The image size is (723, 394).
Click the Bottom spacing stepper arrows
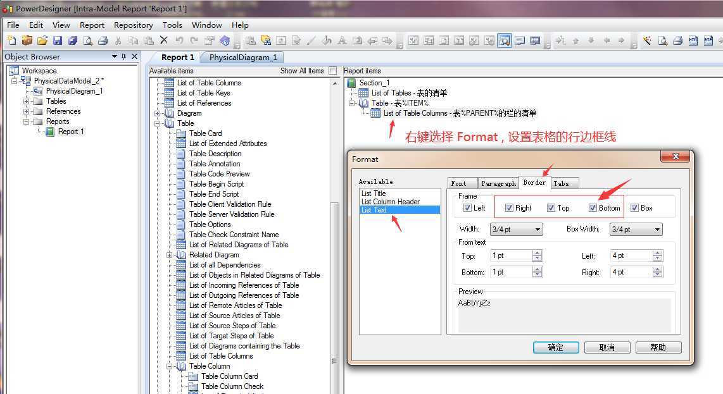click(x=537, y=273)
